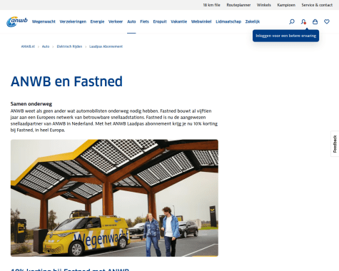Open the Kampioen link
Viewport: 339px width, 271px height.
[x=286, y=5]
